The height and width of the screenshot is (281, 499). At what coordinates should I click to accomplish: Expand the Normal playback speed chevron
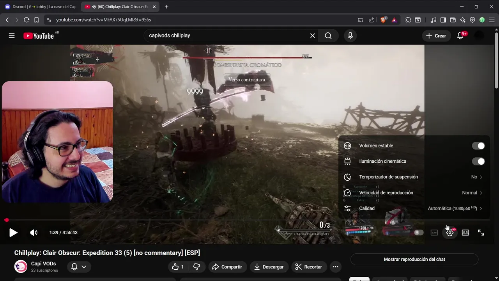click(x=481, y=193)
